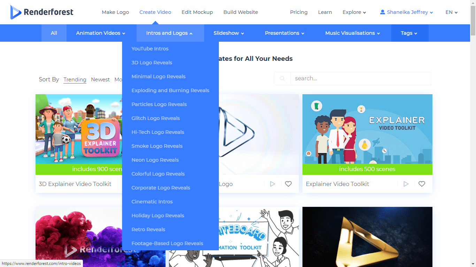Click heart icon on middle Logo template

tap(288, 184)
